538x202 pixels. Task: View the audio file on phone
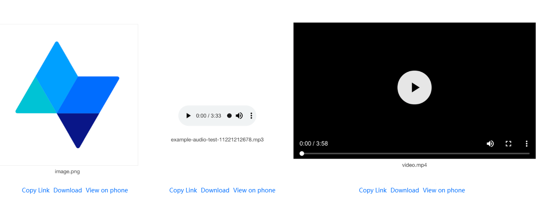tap(254, 190)
